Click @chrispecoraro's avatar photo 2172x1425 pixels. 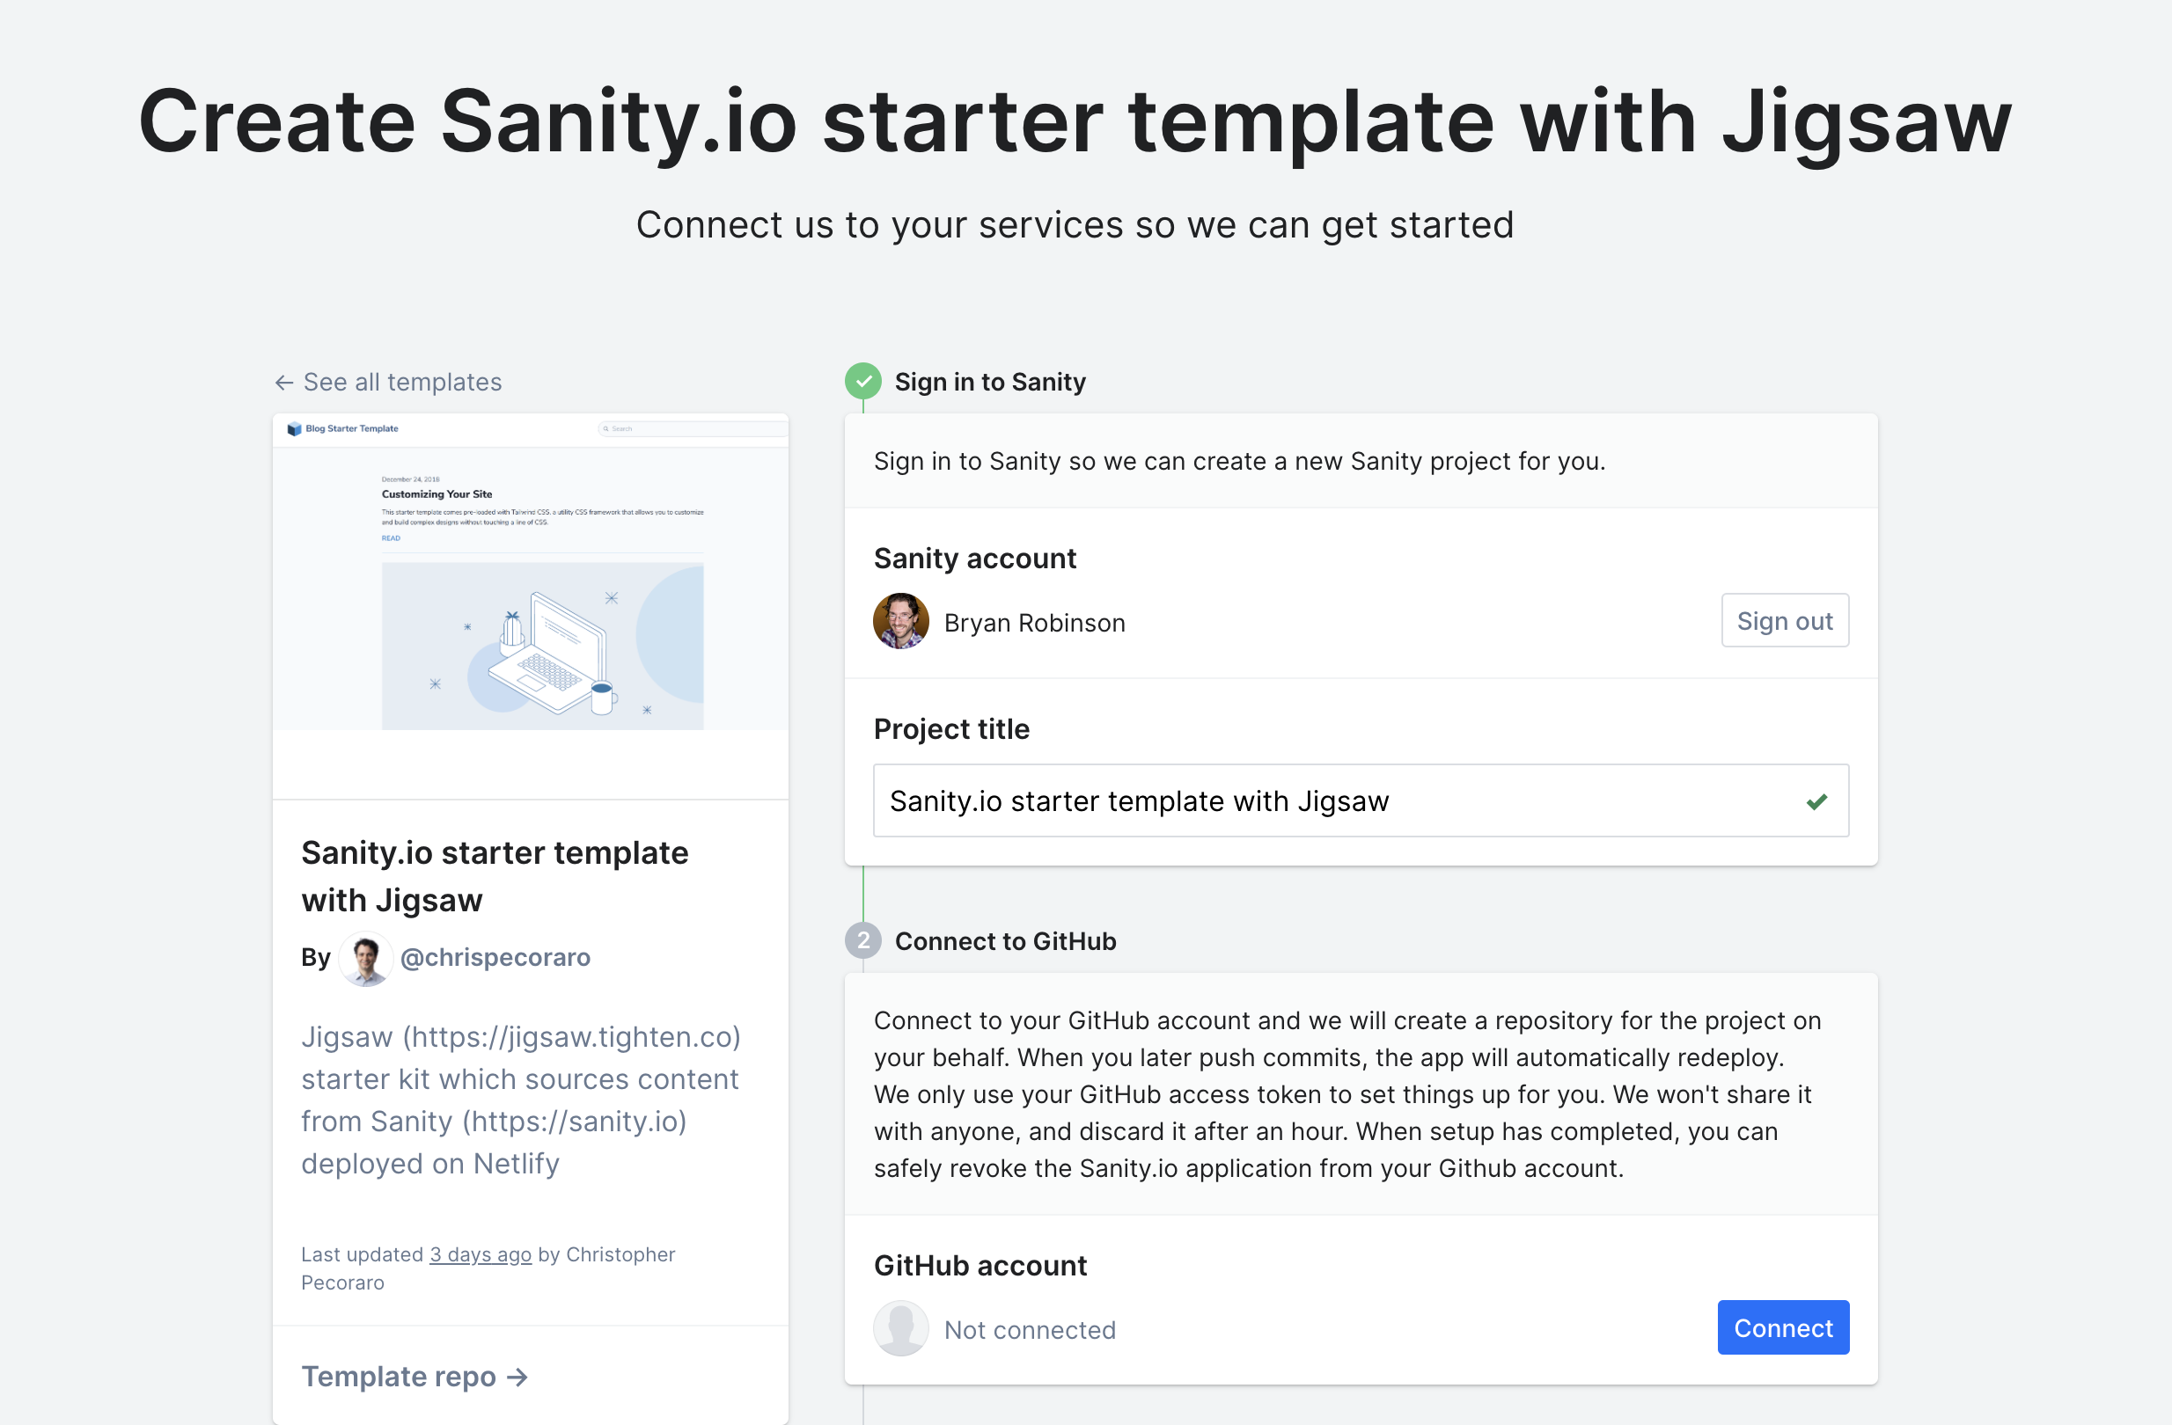point(364,958)
